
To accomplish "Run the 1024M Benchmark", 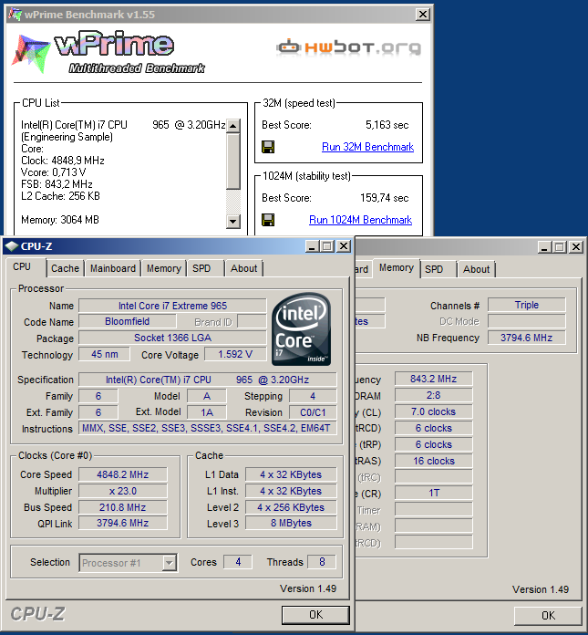I will tap(360, 220).
